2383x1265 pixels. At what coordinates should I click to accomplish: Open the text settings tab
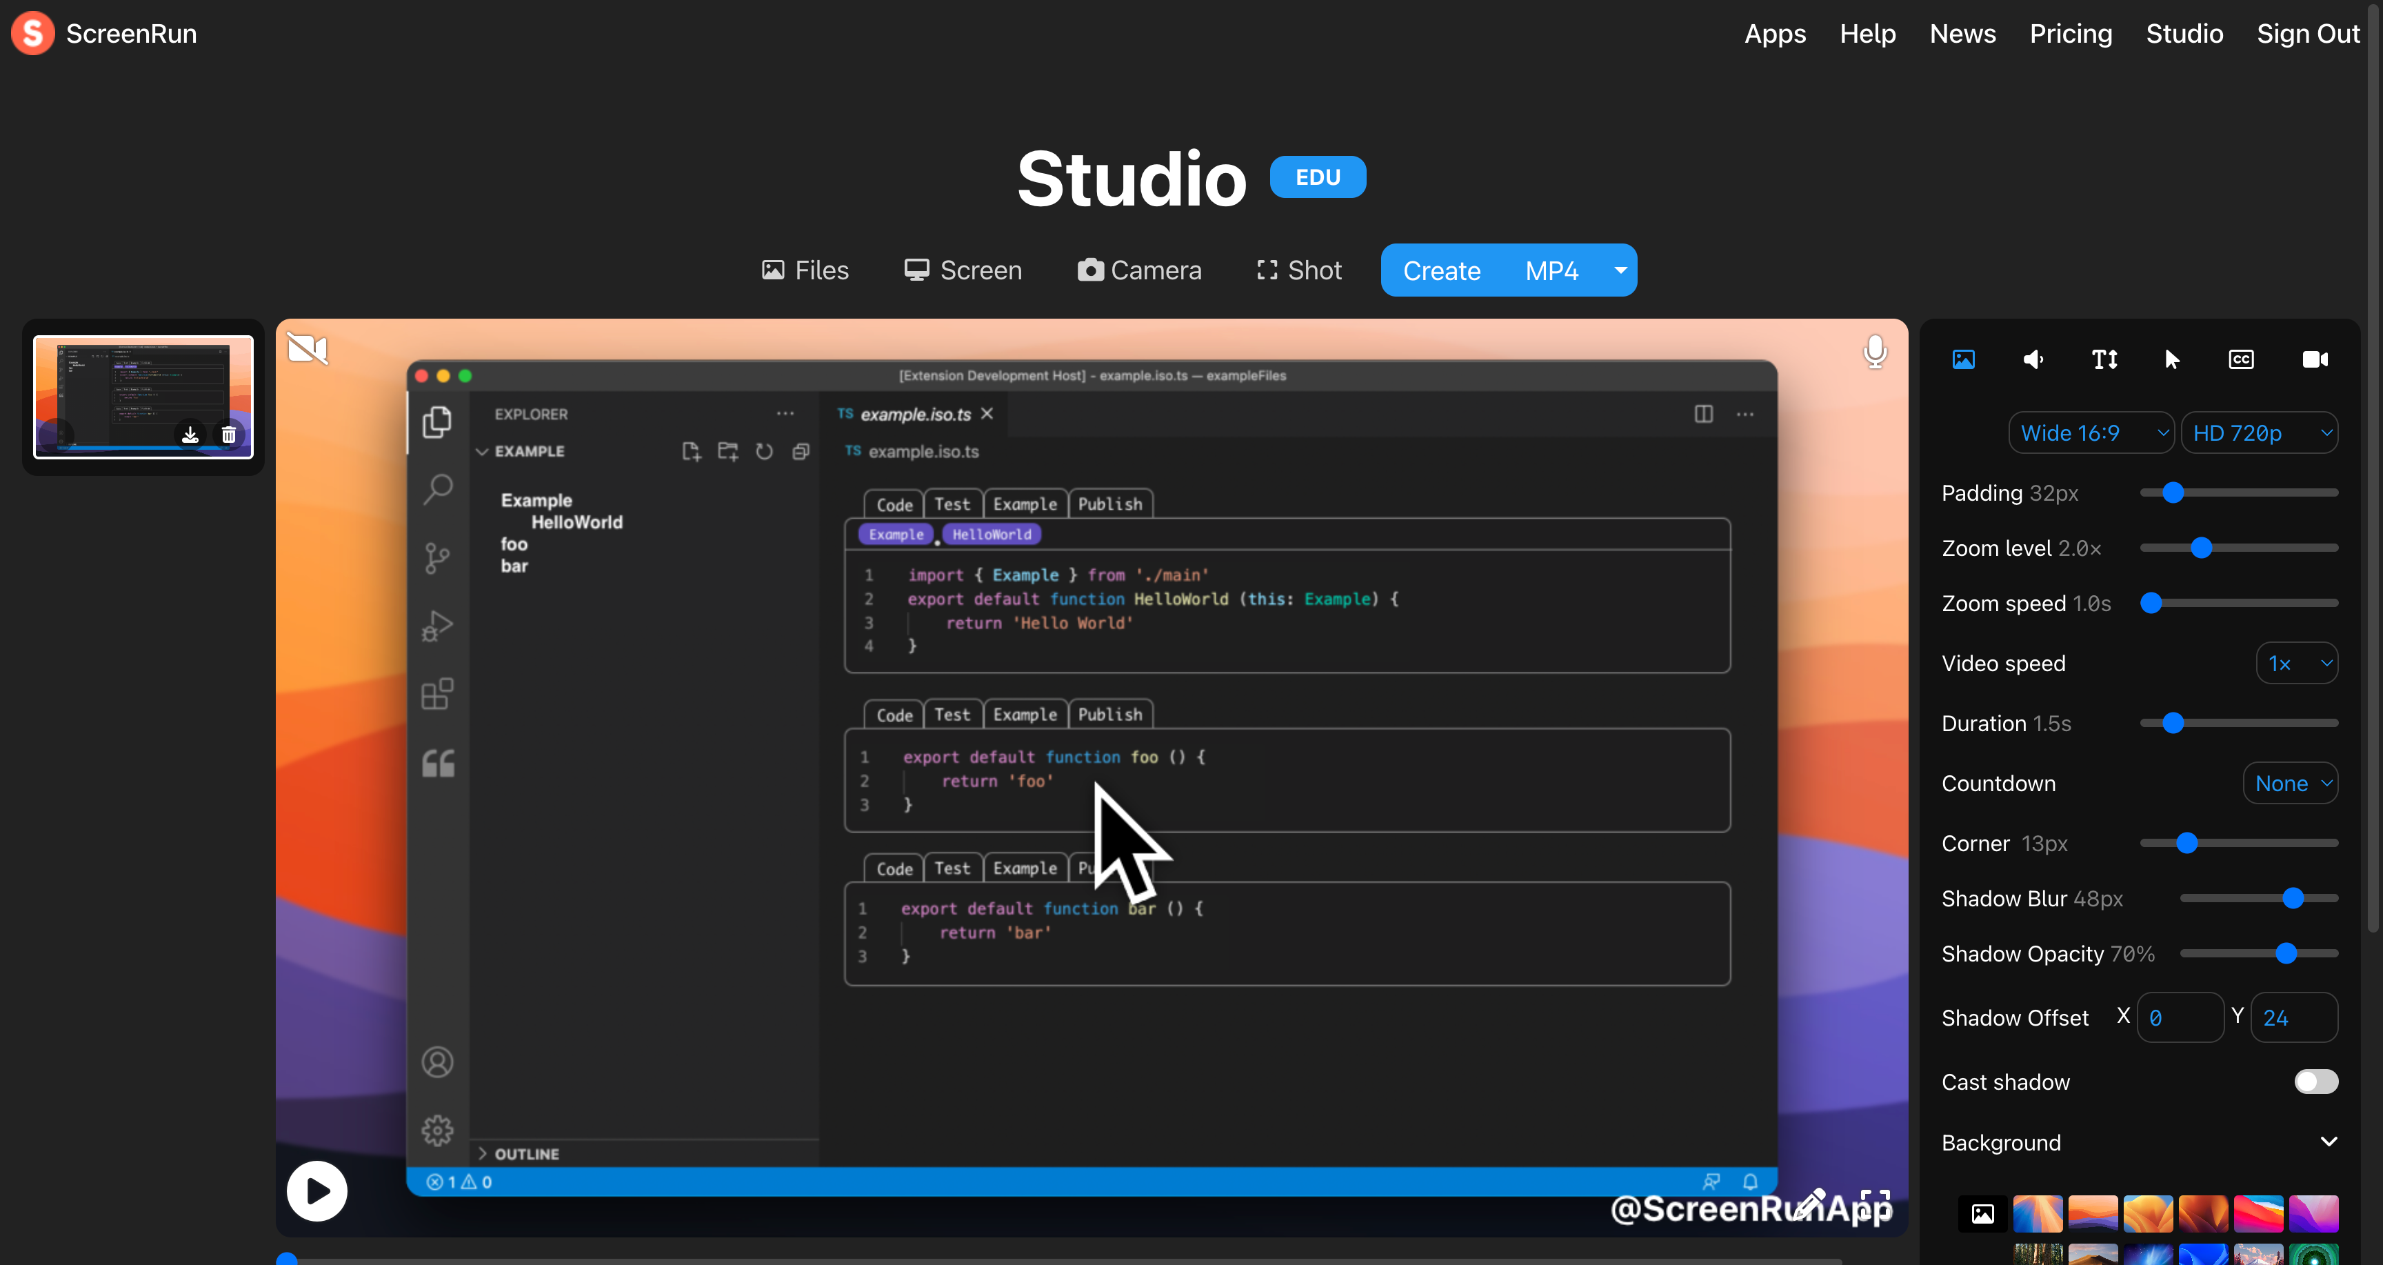tap(2104, 359)
